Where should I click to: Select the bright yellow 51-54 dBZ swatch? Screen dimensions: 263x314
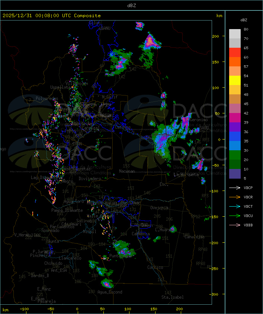[235, 80]
